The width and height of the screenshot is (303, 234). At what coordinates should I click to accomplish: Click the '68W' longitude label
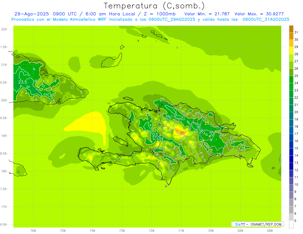pos(270,230)
